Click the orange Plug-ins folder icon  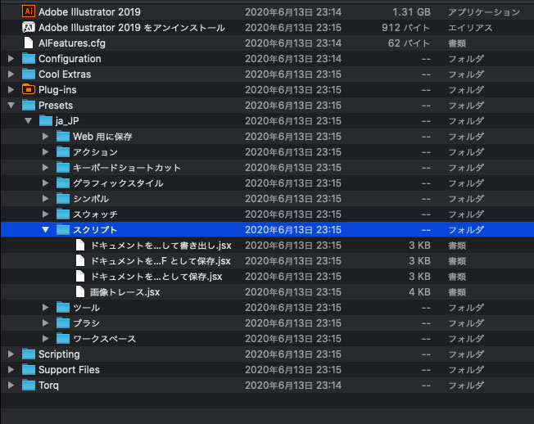pyautogui.click(x=29, y=89)
